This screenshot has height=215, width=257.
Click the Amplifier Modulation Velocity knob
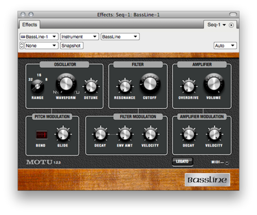tap(214, 134)
